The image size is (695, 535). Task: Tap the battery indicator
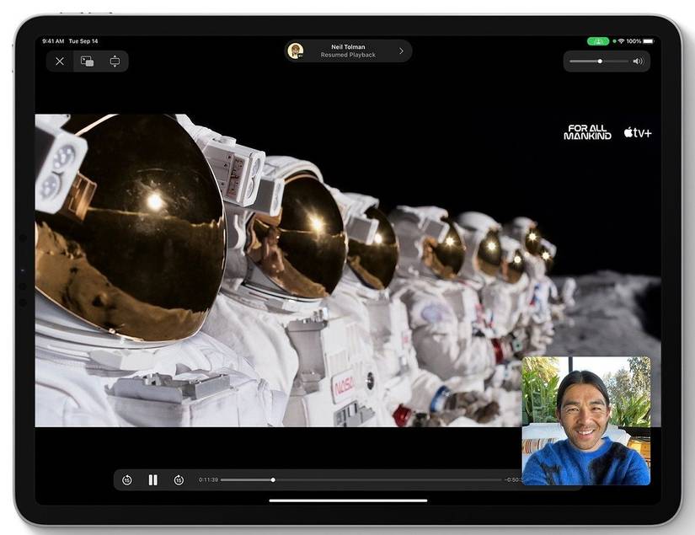(649, 41)
